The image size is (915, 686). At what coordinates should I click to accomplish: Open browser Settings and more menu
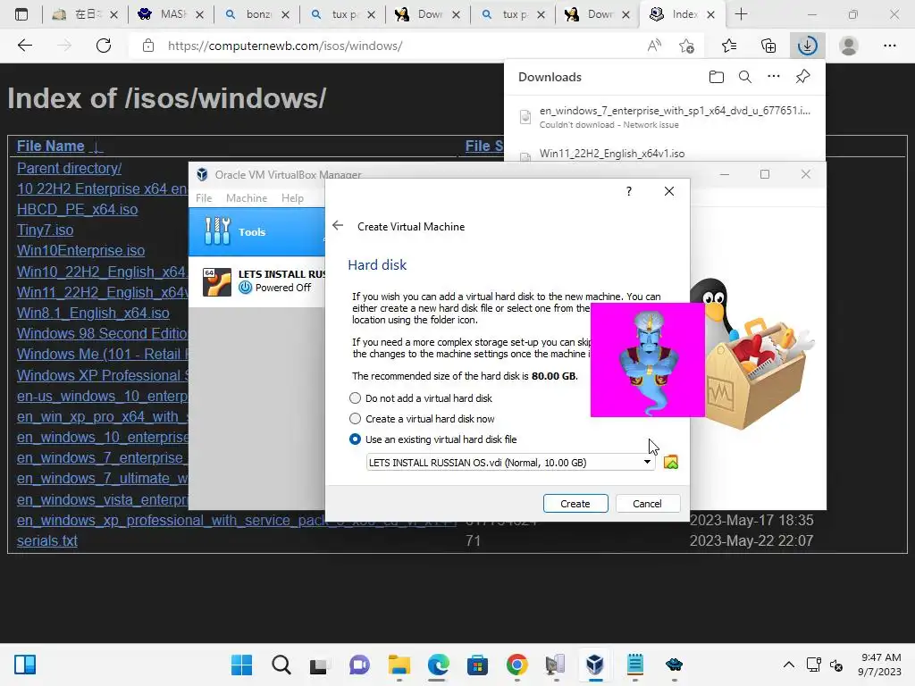pyautogui.click(x=889, y=46)
